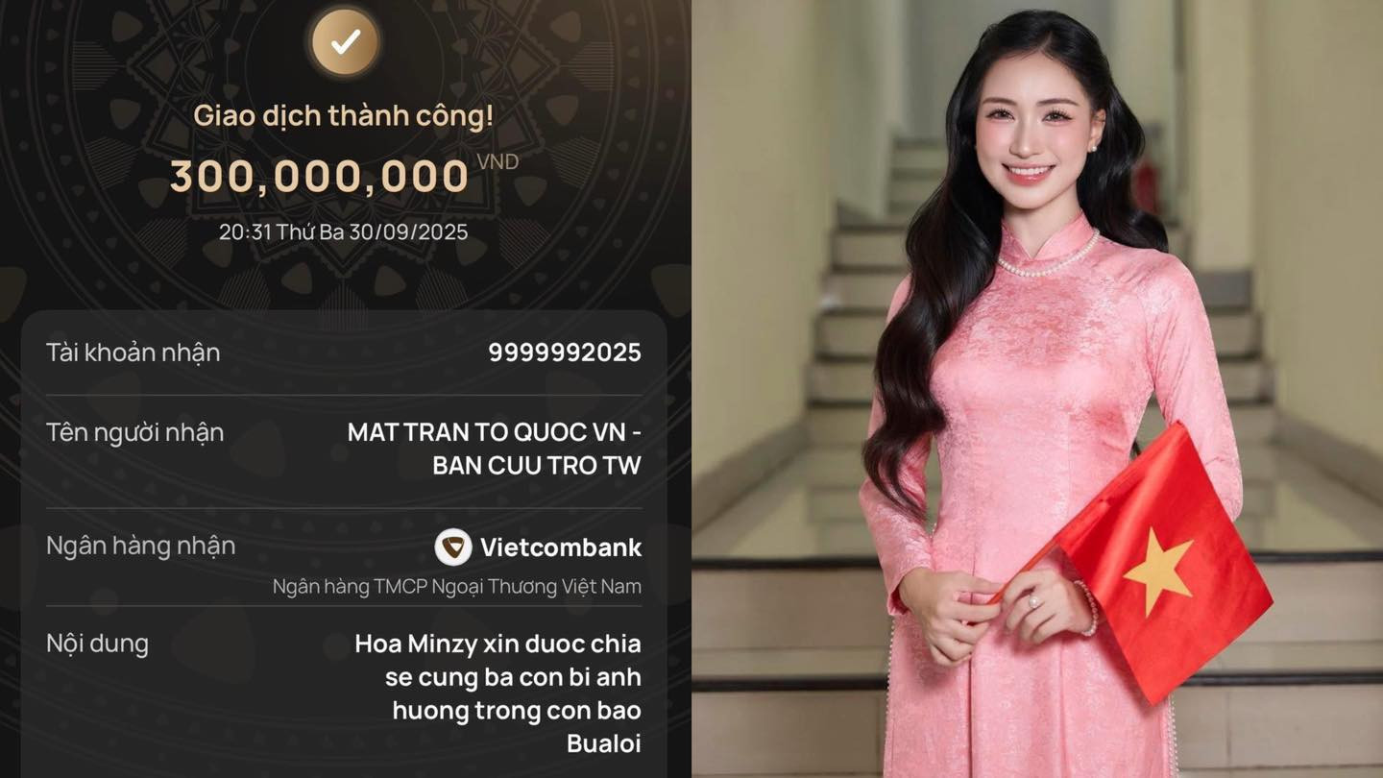This screenshot has height=778, width=1383.
Task: Click the woman in pink ao dai photo
Action: coord(1037,389)
